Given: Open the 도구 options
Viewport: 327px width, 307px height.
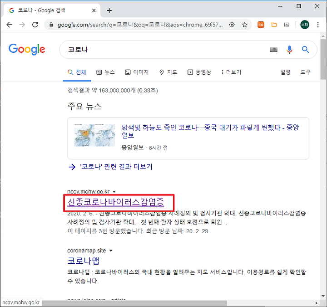Looking at the screenshot, I should click(305, 72).
